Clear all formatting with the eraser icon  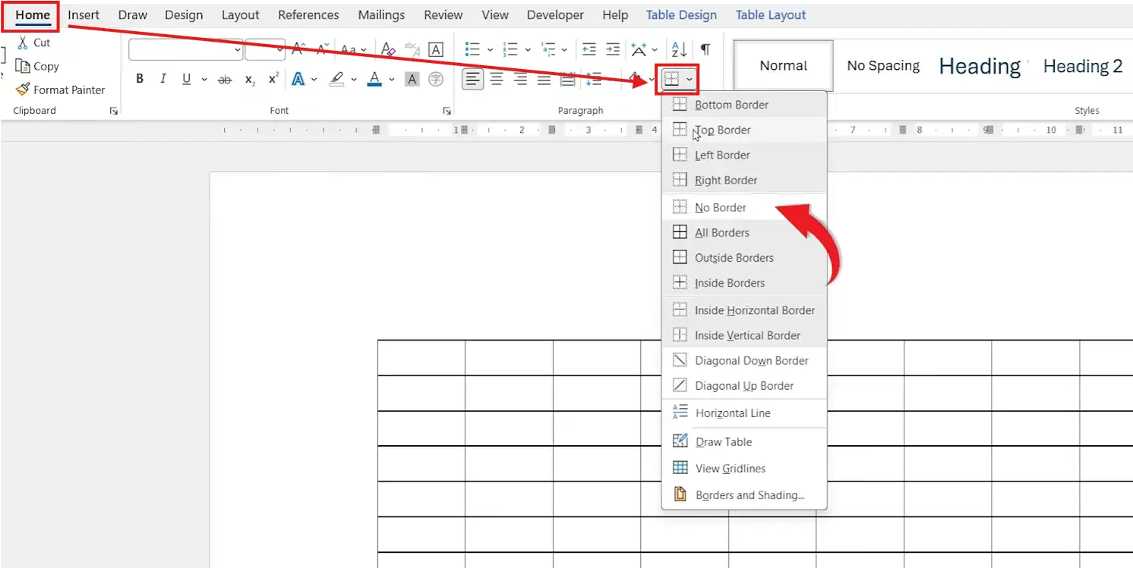pos(388,49)
